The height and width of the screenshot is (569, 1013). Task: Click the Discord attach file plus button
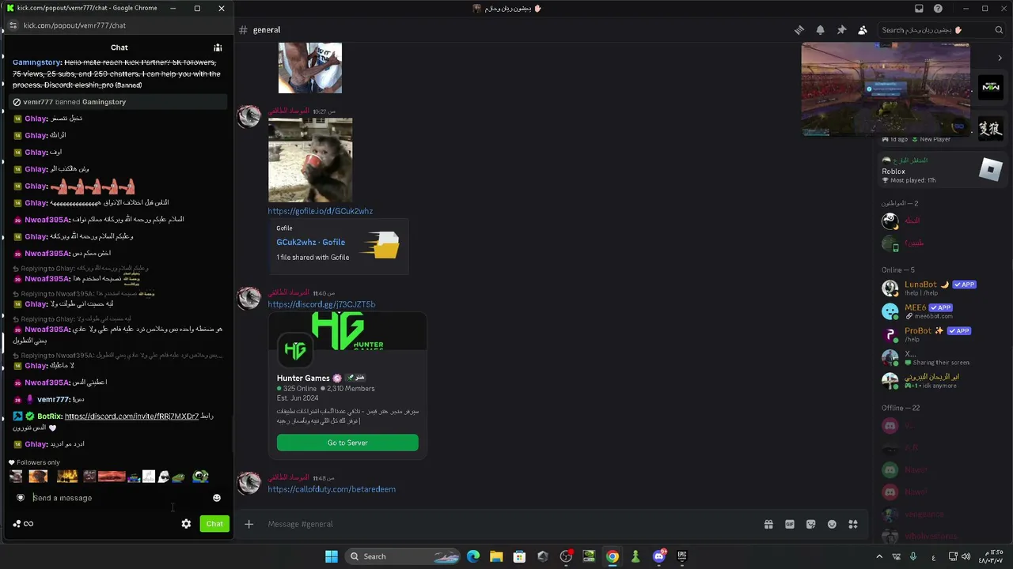tap(249, 524)
